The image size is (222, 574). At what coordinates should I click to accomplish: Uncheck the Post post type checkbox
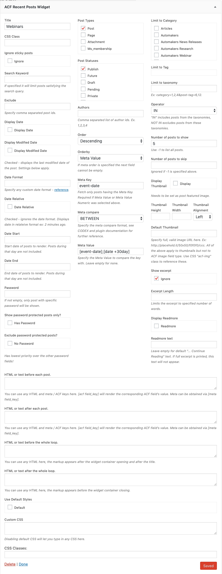83,28
